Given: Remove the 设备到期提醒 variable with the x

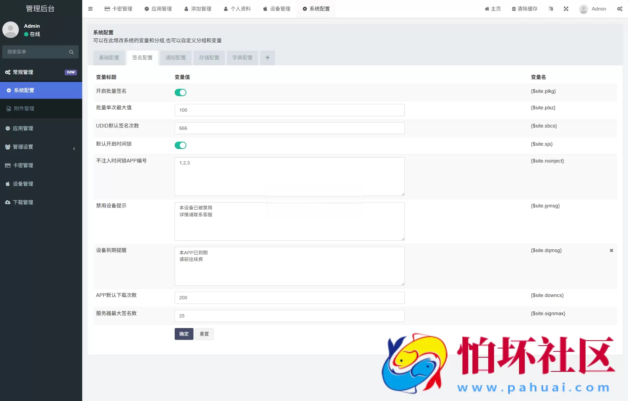Looking at the screenshot, I should 611,250.
